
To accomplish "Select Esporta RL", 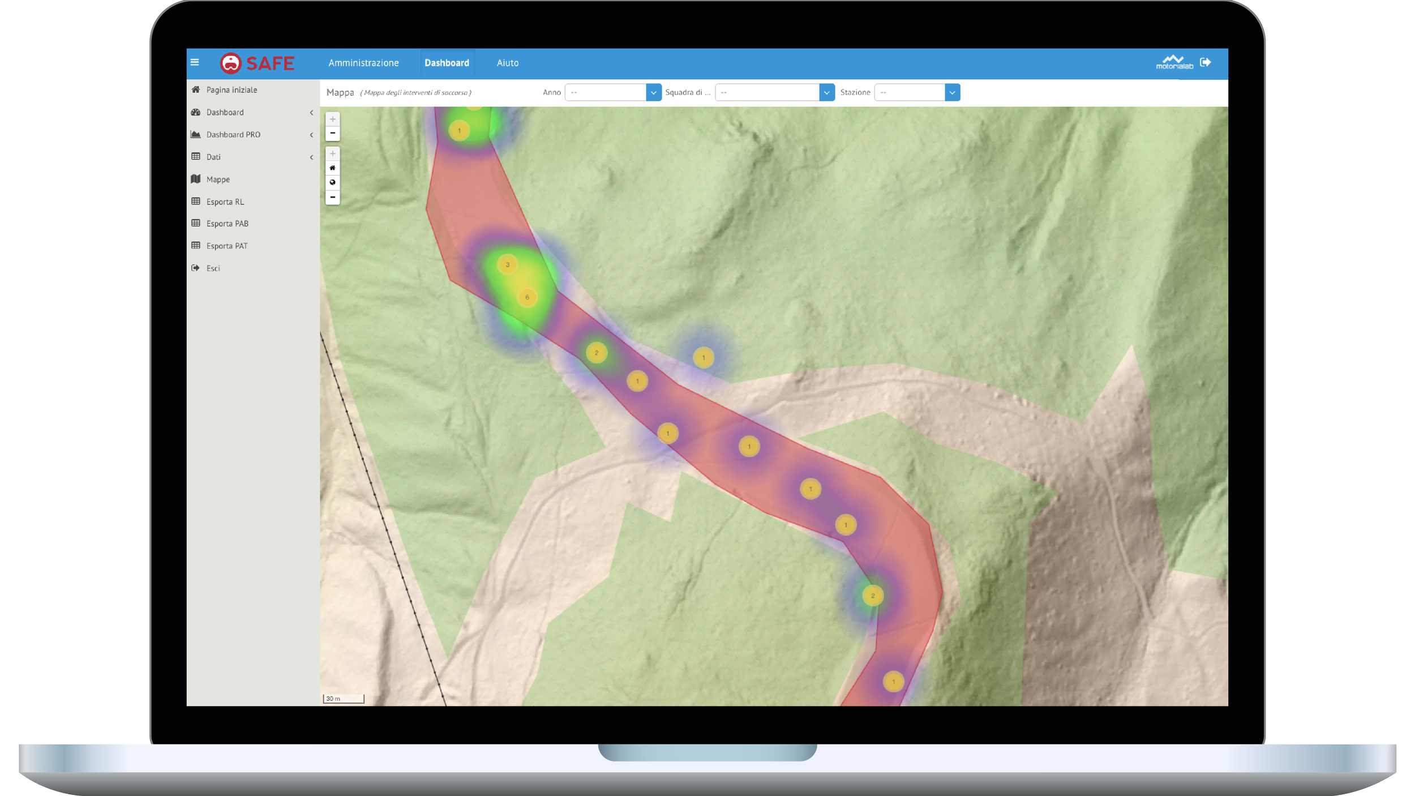I will point(225,202).
